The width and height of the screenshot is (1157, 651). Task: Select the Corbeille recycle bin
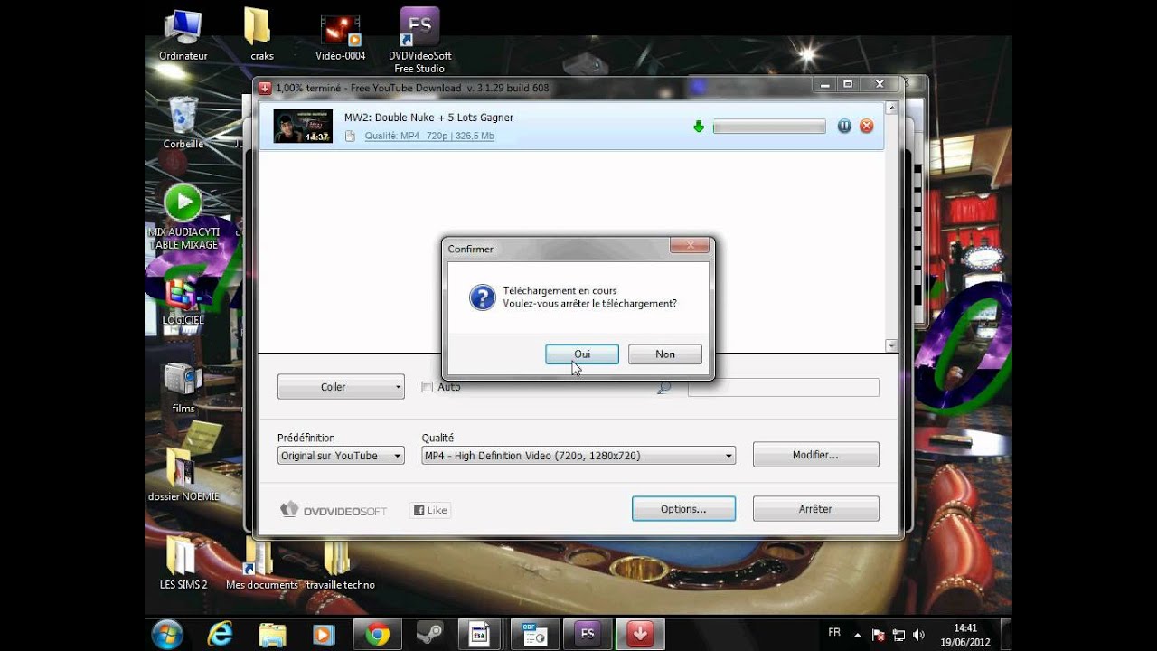[183, 122]
